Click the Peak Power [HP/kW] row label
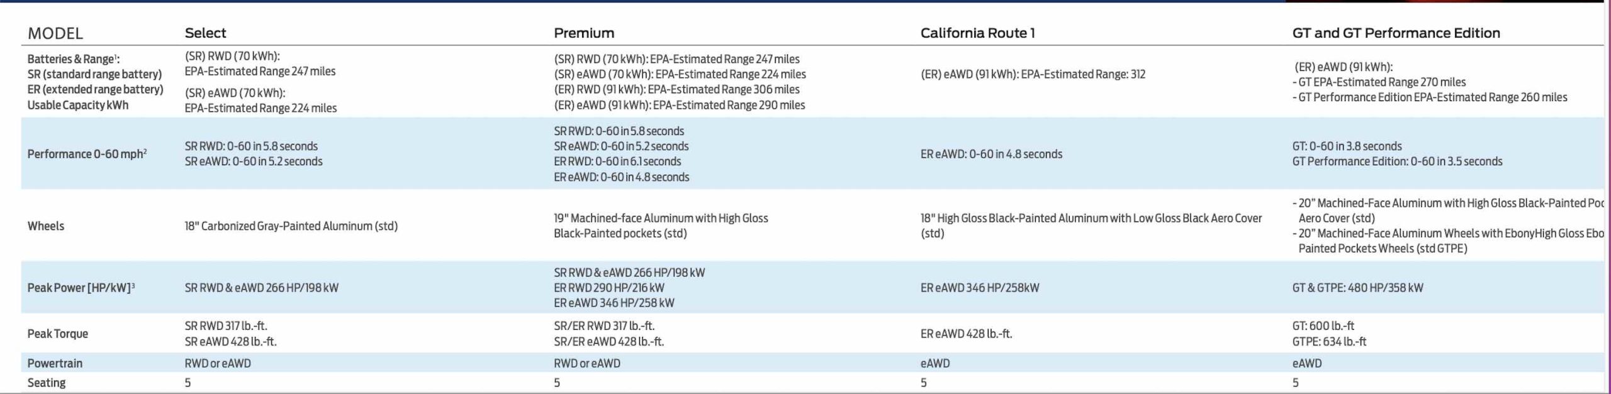Image resolution: width=1611 pixels, height=394 pixels. 81,287
